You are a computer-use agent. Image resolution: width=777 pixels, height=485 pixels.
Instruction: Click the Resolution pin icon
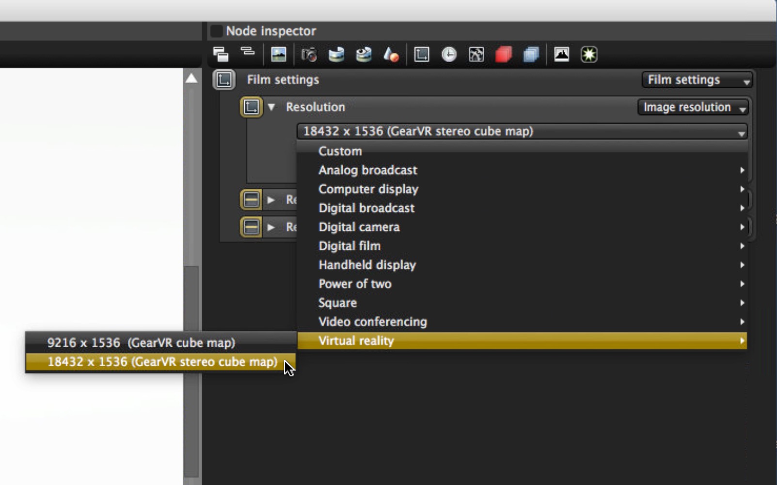point(251,107)
